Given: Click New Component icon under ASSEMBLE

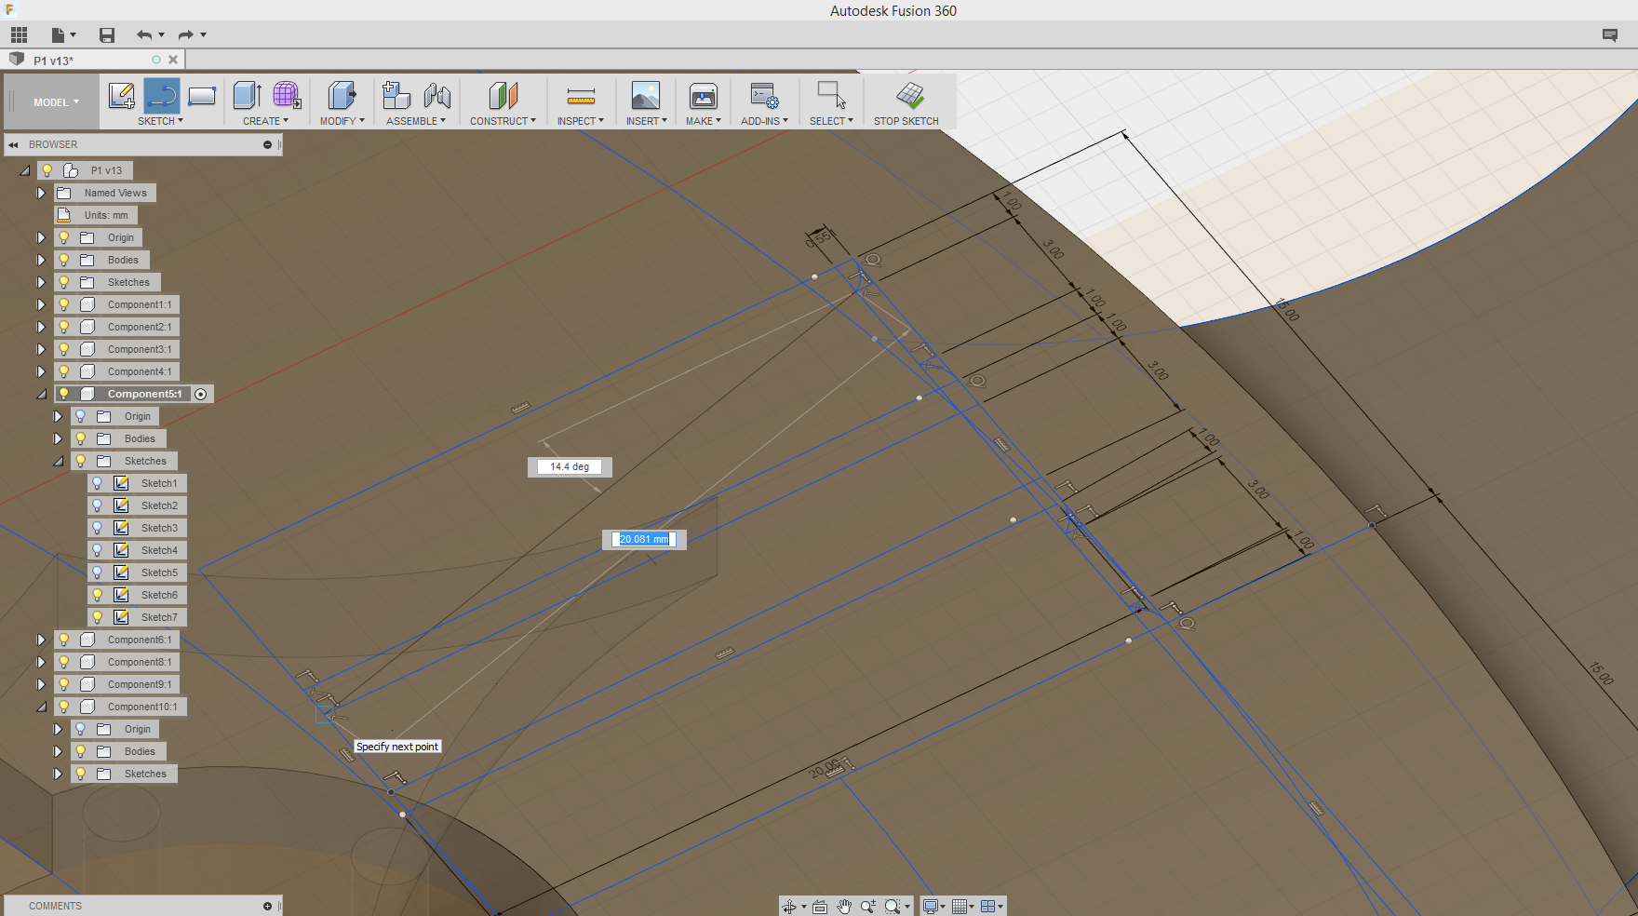Looking at the screenshot, I should (396, 95).
